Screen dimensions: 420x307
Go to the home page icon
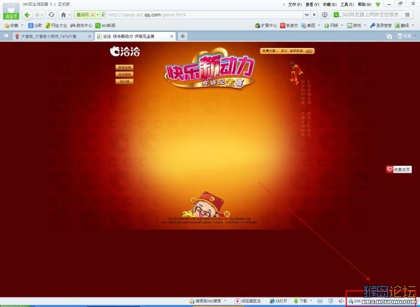[x=64, y=15]
